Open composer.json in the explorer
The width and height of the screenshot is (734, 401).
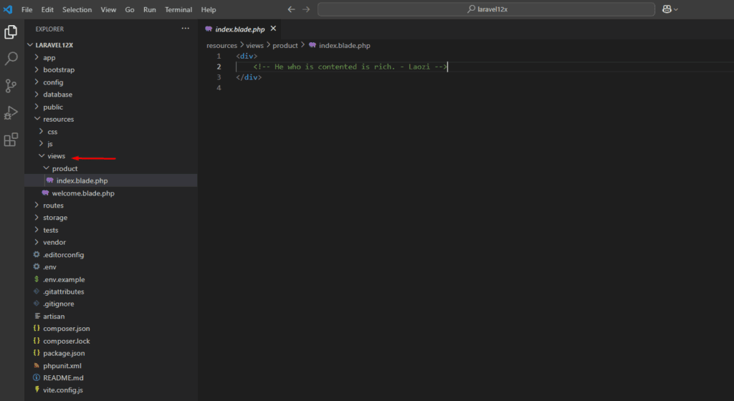tap(66, 329)
